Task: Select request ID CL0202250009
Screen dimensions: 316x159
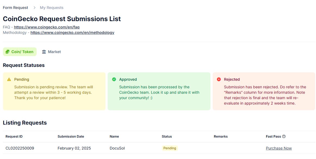Action: [20, 148]
